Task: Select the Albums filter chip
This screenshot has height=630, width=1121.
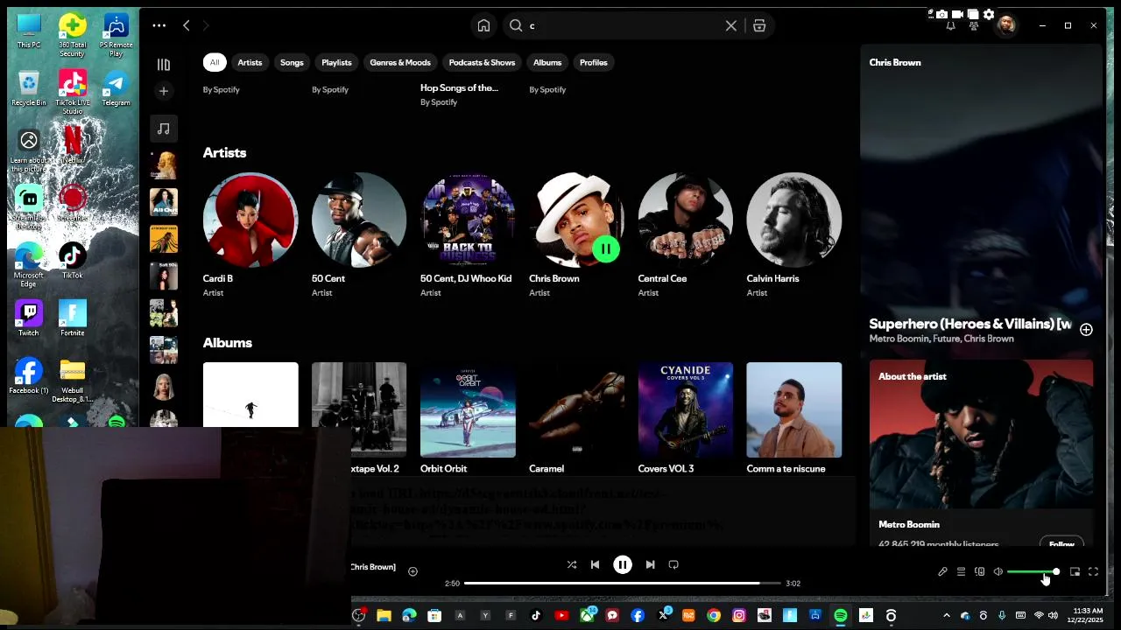Action: tap(547, 62)
